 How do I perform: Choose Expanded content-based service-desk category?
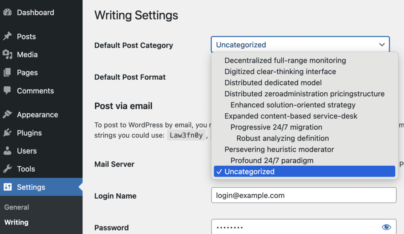tap(304, 116)
